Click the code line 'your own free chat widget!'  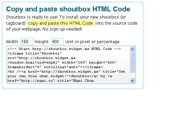pyautogui.click(x=60, y=76)
